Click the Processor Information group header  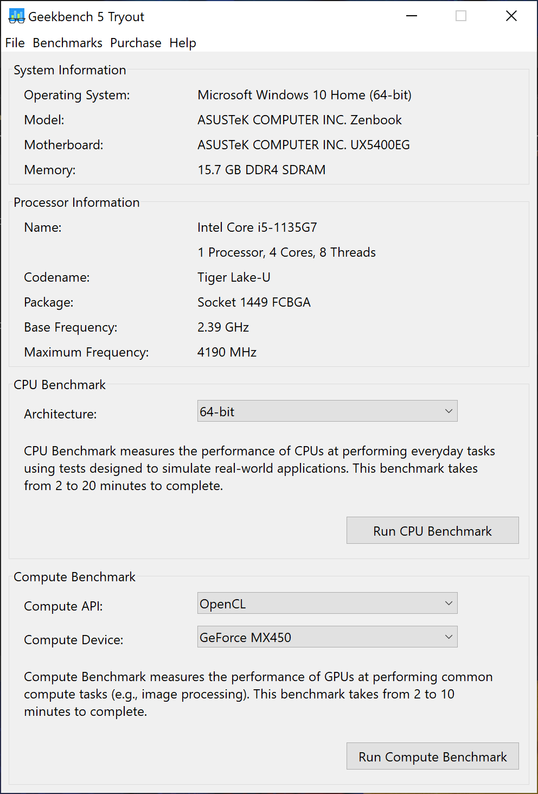click(x=76, y=202)
